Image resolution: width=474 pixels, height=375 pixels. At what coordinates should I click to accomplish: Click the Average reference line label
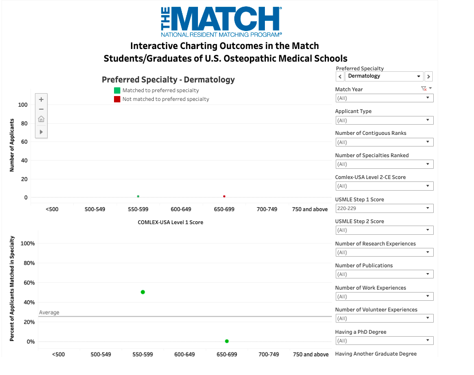tap(49, 312)
